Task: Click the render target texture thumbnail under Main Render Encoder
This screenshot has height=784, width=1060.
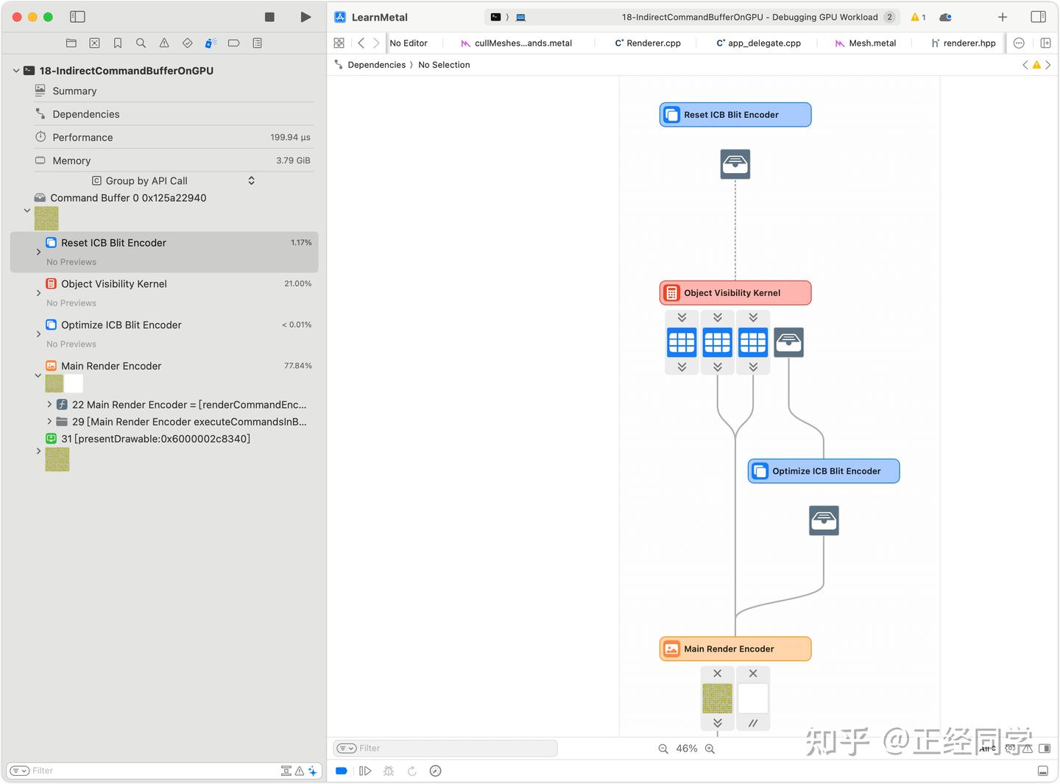Action: coord(717,699)
